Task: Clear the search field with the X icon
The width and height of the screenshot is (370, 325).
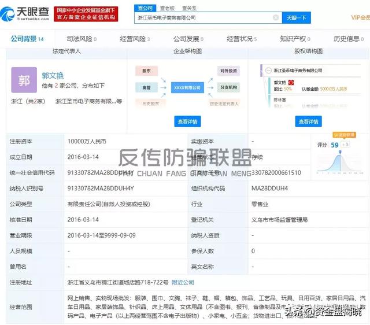Action: [x=276, y=17]
